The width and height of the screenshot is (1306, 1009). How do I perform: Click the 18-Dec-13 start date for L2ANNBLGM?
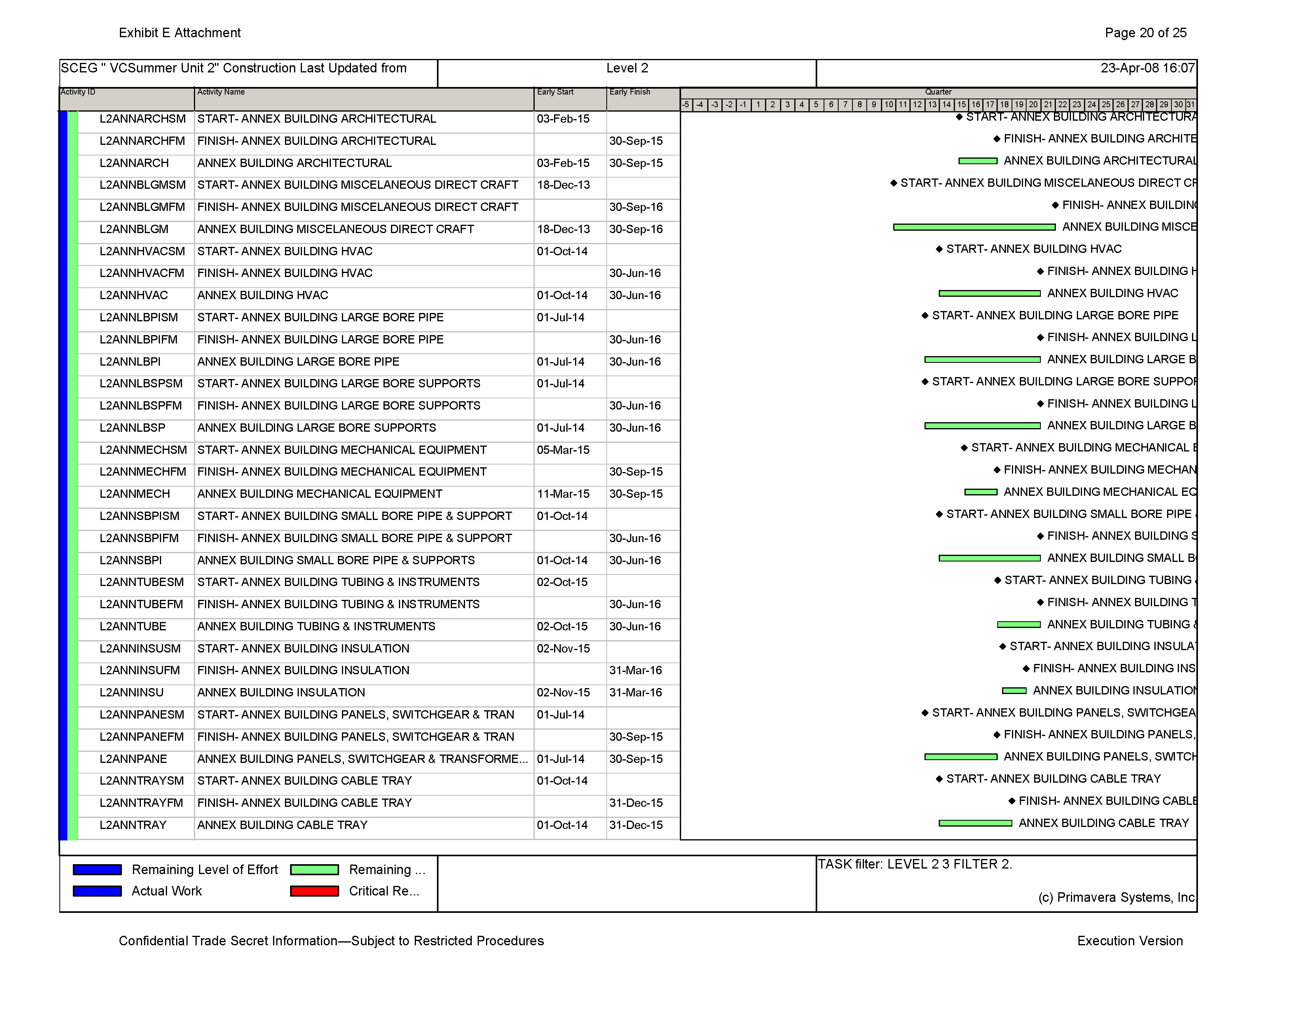(563, 229)
